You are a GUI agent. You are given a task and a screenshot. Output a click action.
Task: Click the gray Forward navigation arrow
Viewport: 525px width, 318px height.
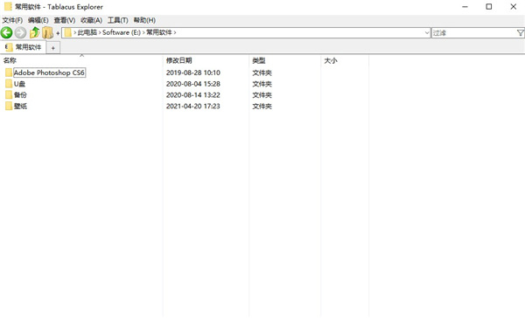(x=20, y=33)
